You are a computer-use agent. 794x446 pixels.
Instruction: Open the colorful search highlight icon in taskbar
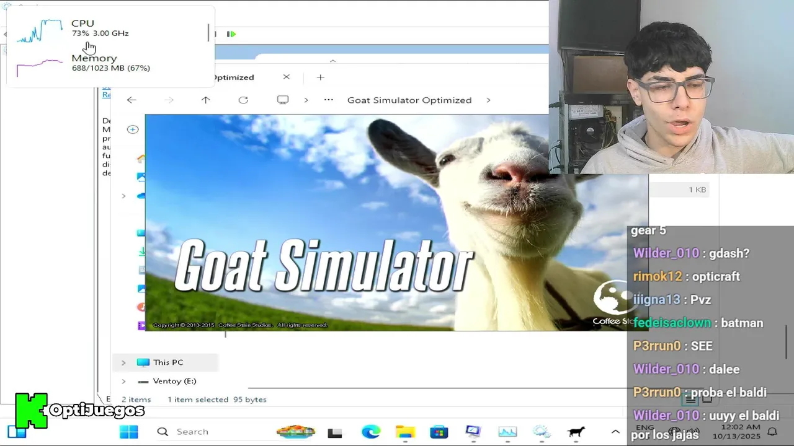[x=296, y=432]
